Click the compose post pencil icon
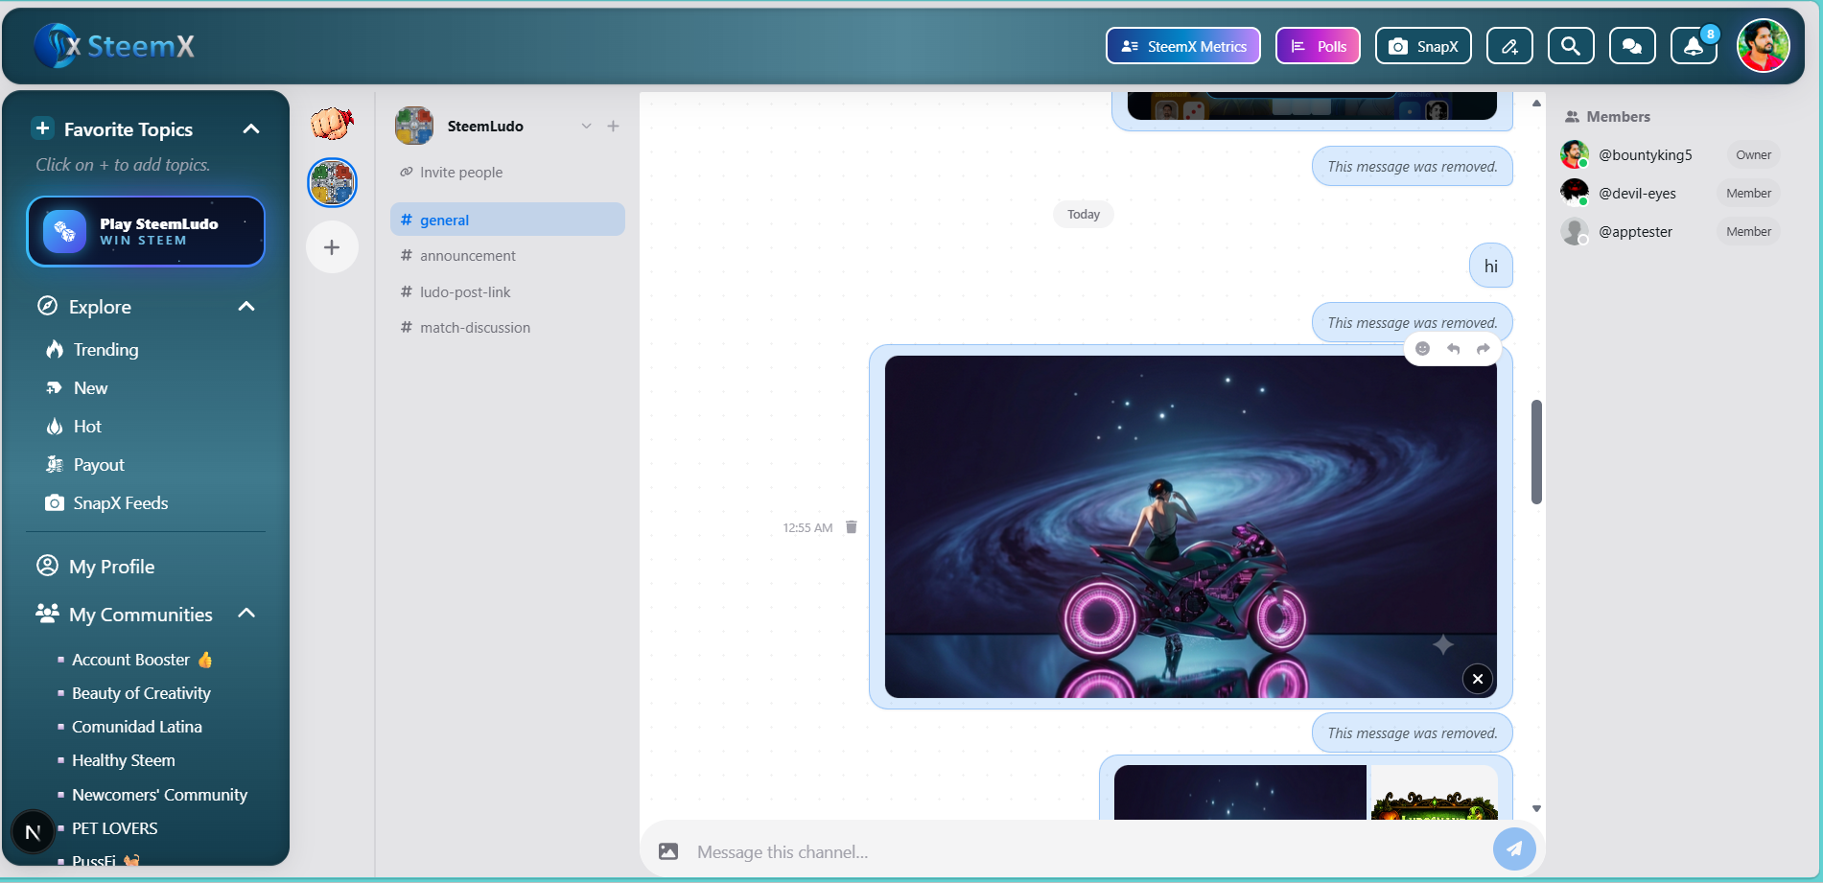The image size is (1823, 883). 1509,46
